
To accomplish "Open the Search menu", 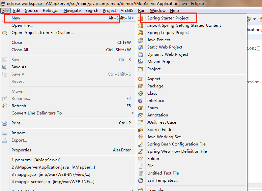I will [92, 11].
